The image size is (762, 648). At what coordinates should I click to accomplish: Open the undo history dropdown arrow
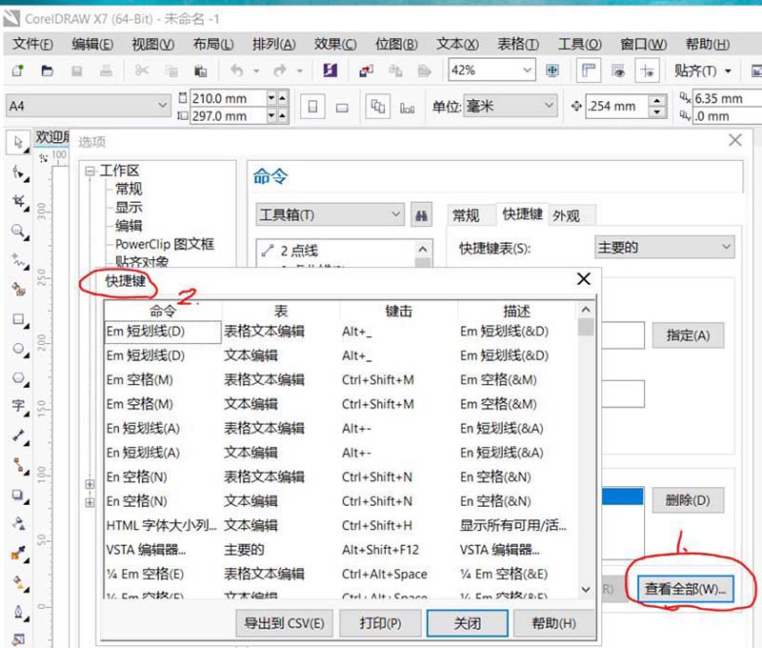coord(256,71)
